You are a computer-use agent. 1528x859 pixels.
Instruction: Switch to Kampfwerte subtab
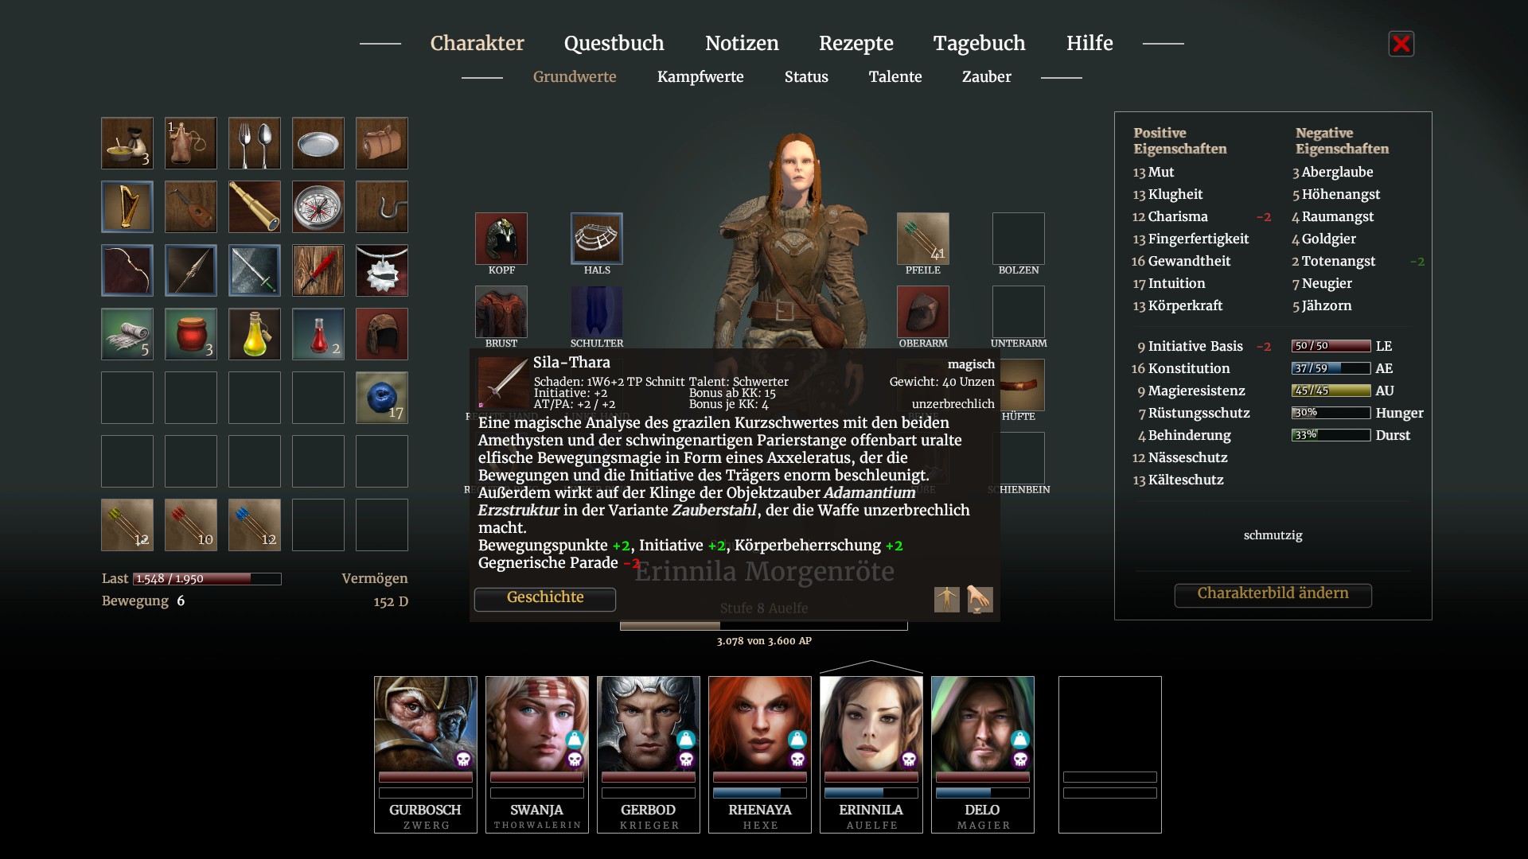point(700,77)
